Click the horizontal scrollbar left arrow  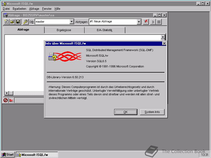click(7, 93)
